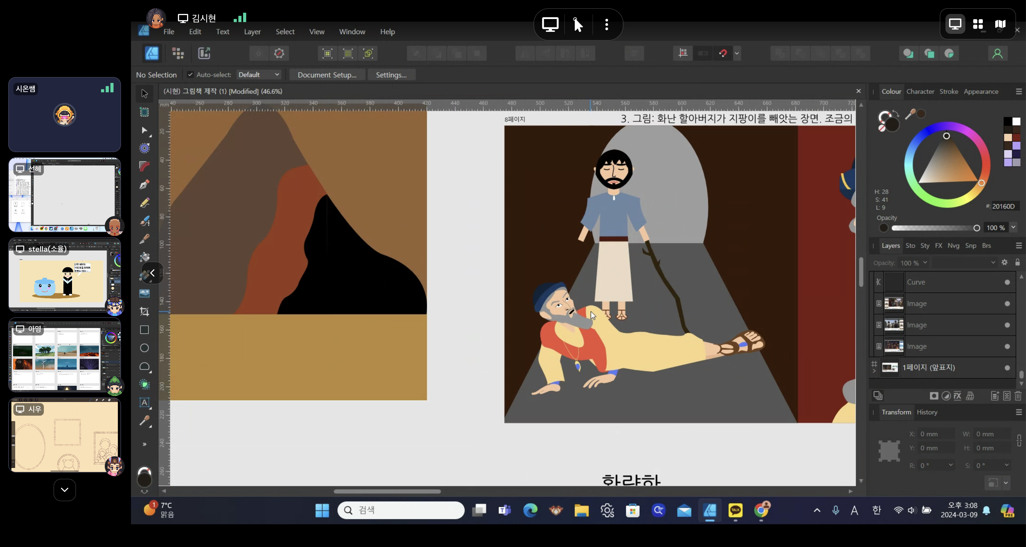This screenshot has height=547, width=1026.
Task: Click the Add Layer icon
Action: pyautogui.click(x=994, y=396)
